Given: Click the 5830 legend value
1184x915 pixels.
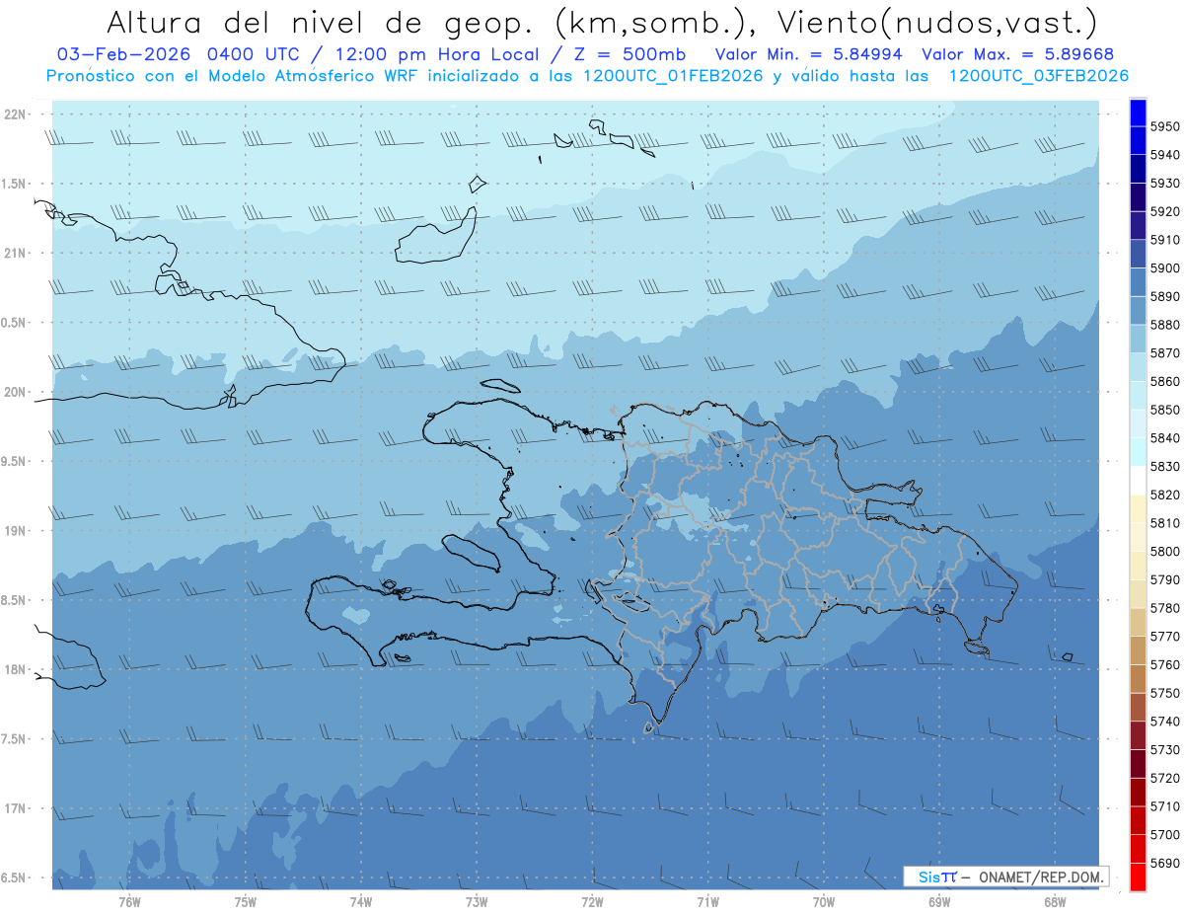Looking at the screenshot, I should 1165,466.
